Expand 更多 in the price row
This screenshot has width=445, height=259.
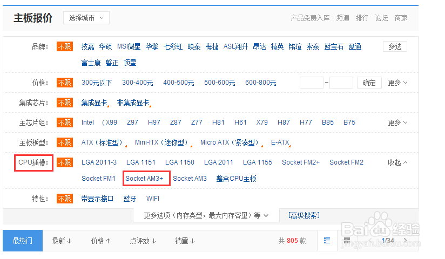[397, 83]
